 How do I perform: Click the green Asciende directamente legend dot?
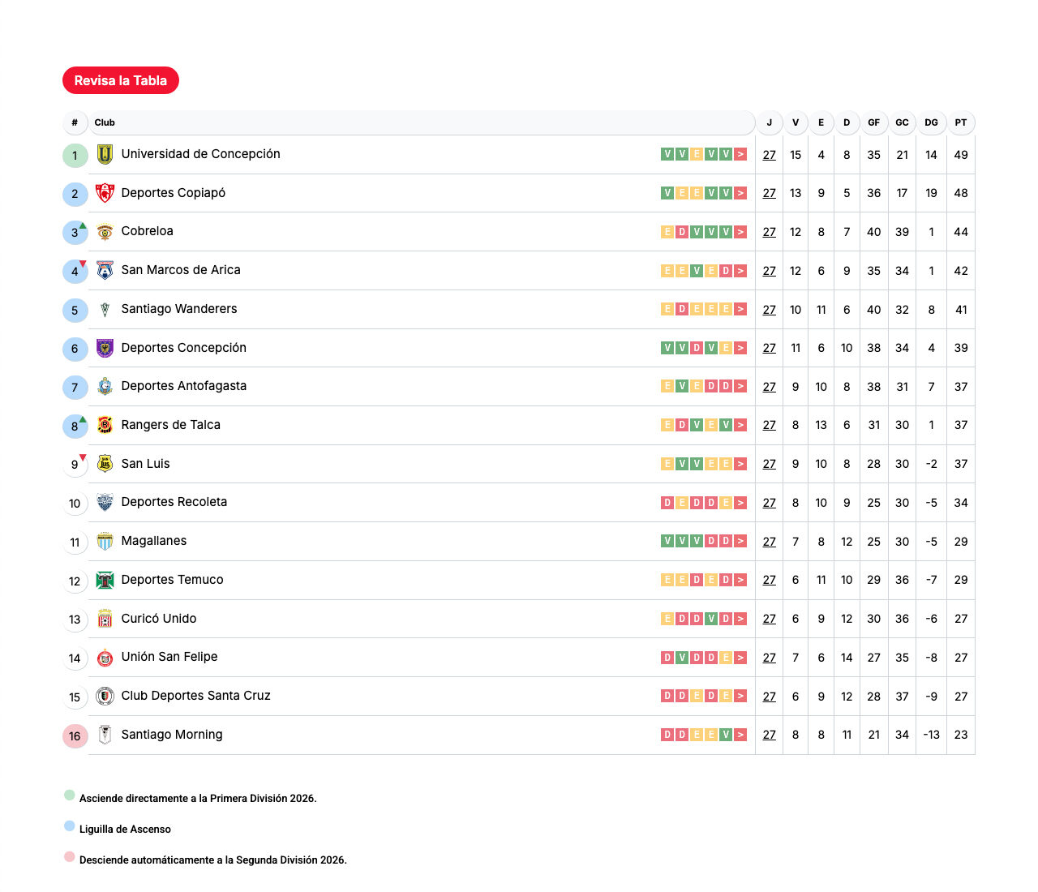pyautogui.click(x=69, y=796)
